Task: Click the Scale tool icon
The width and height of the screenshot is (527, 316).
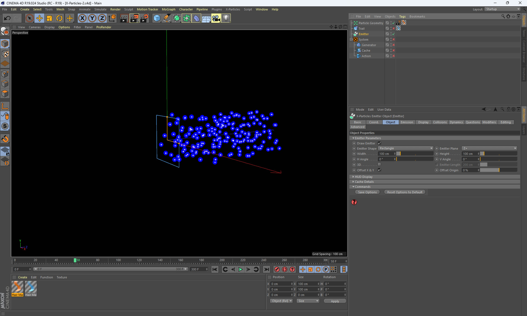Action: (49, 18)
